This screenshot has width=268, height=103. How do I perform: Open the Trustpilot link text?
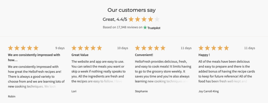point(154,28)
